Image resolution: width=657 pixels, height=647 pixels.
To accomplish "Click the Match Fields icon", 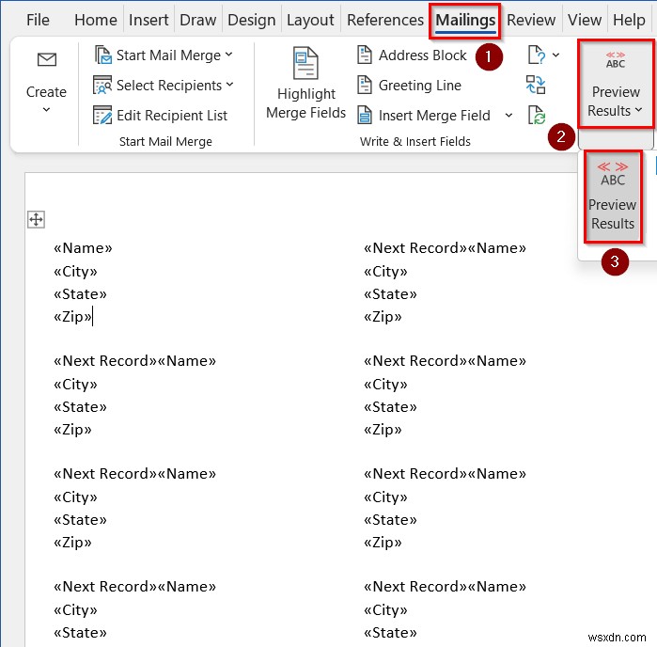I will click(536, 85).
